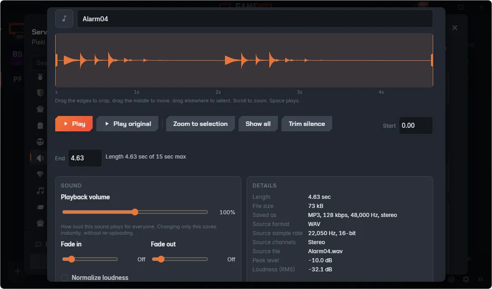Click the chat bubble icon in background sidebar
The image size is (492, 289).
pos(38,245)
